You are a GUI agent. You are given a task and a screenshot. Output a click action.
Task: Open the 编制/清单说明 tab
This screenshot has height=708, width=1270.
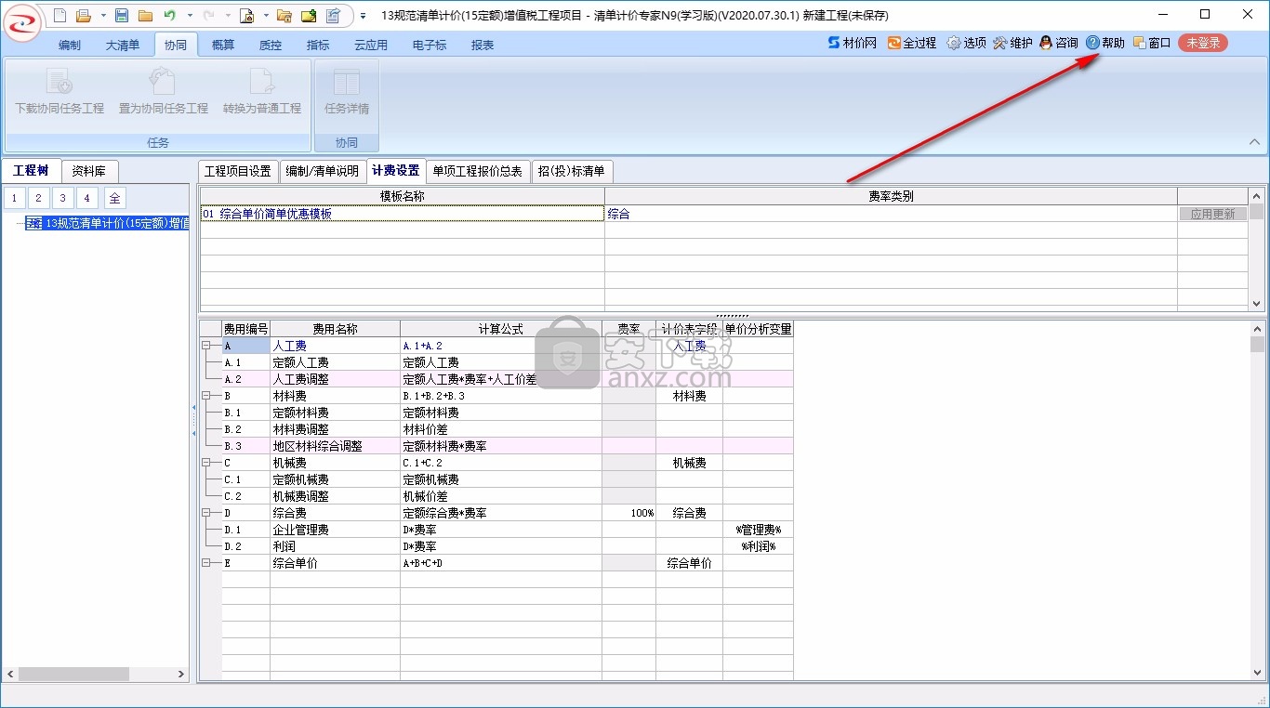pos(322,171)
